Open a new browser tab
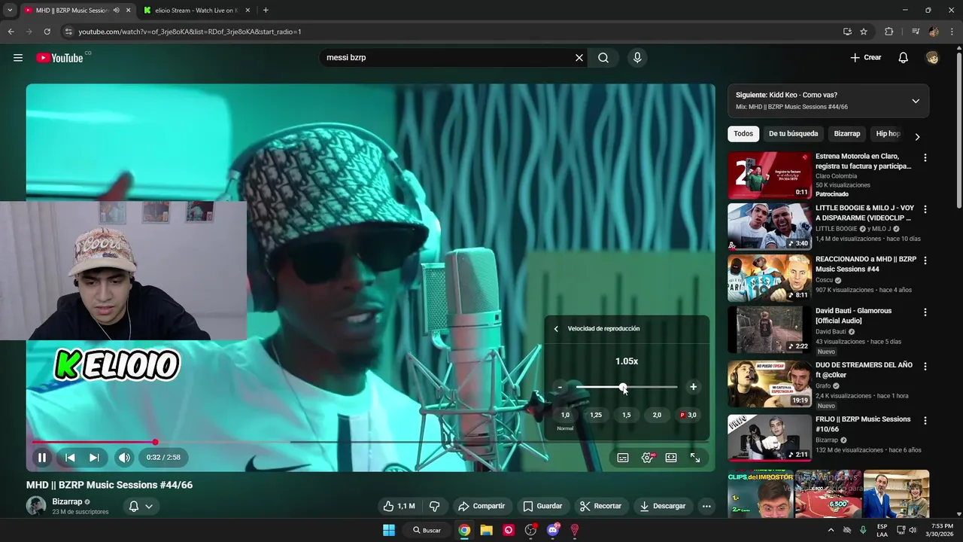 coord(266,11)
